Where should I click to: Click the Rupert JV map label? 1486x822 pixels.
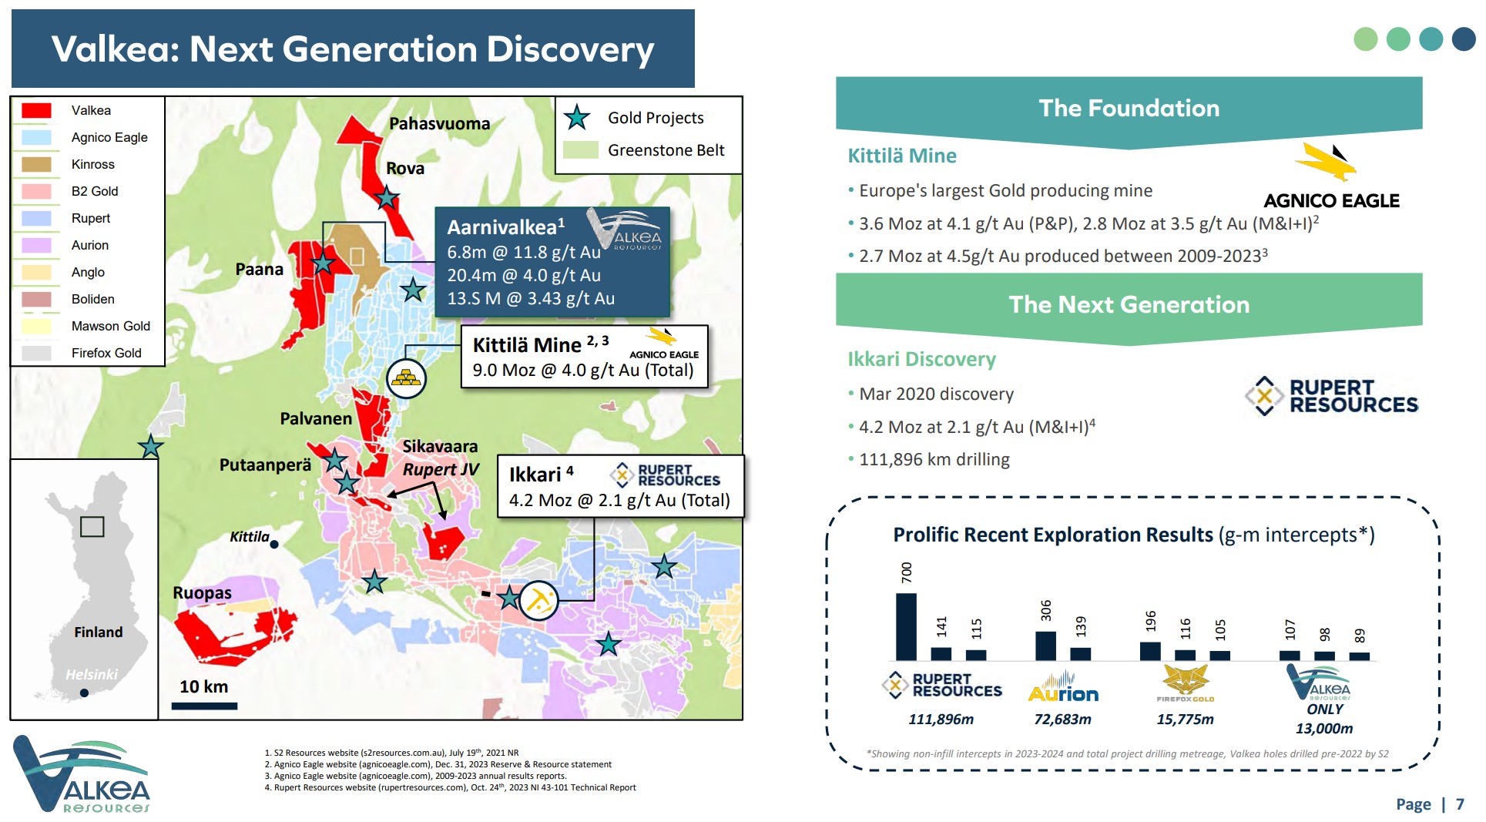point(441,469)
